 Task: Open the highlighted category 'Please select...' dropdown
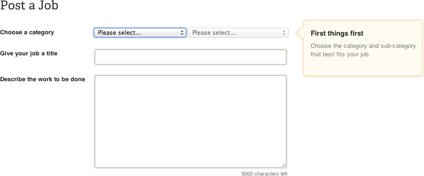click(x=140, y=33)
